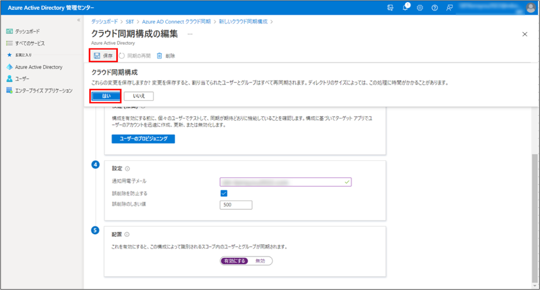The width and height of the screenshot is (540, 290).
Task: Click the ダッシュボード breadcrumb link
Action: click(104, 22)
